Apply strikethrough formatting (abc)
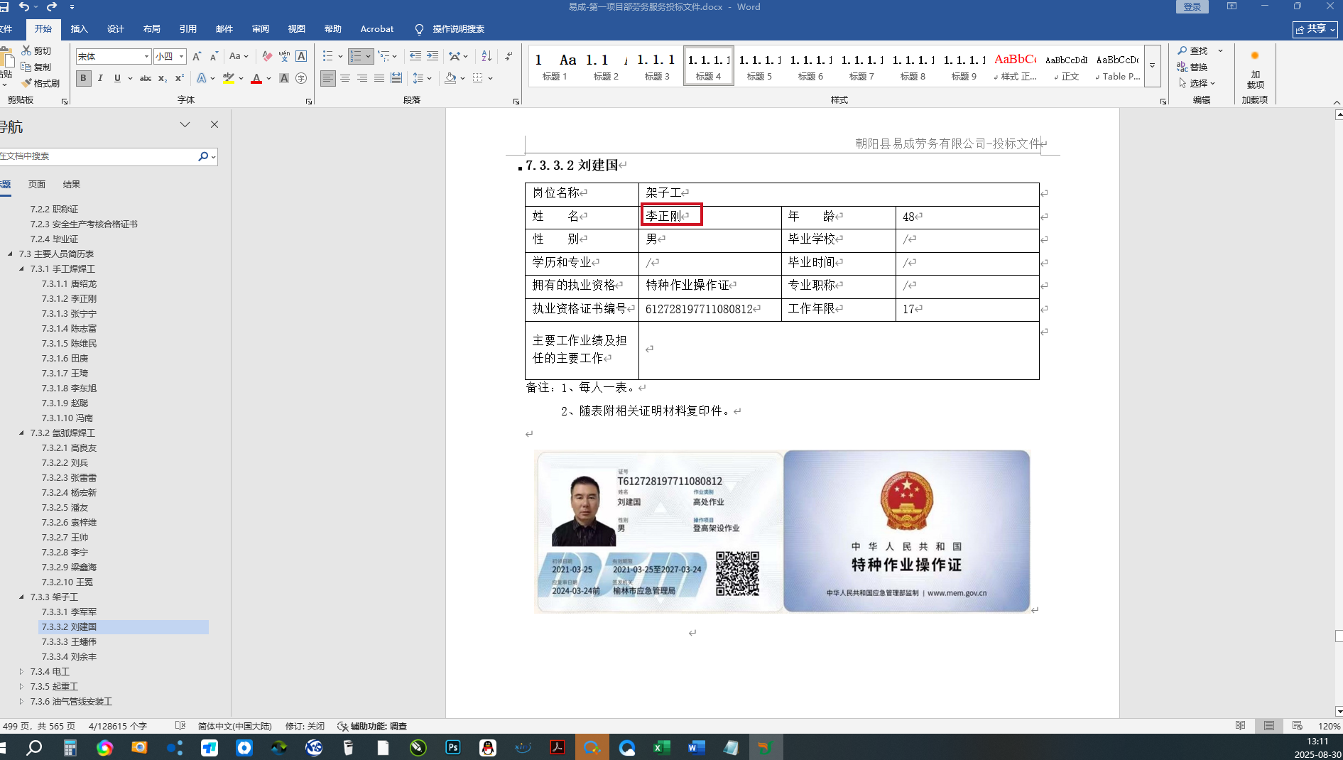Viewport: 1343px width, 760px height. coord(146,78)
